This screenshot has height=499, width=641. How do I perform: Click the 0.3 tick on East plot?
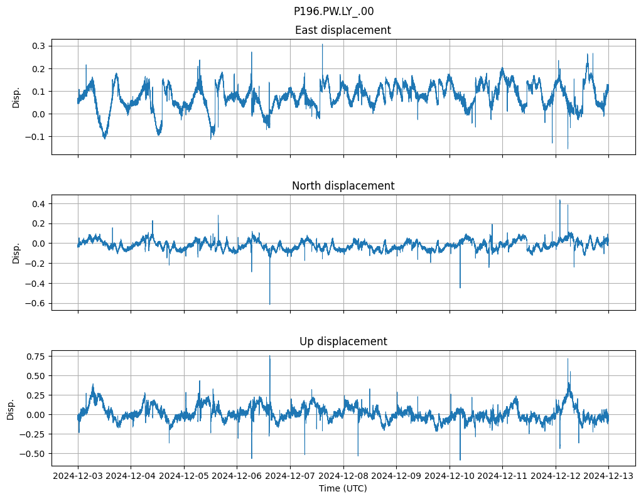[x=39, y=46]
